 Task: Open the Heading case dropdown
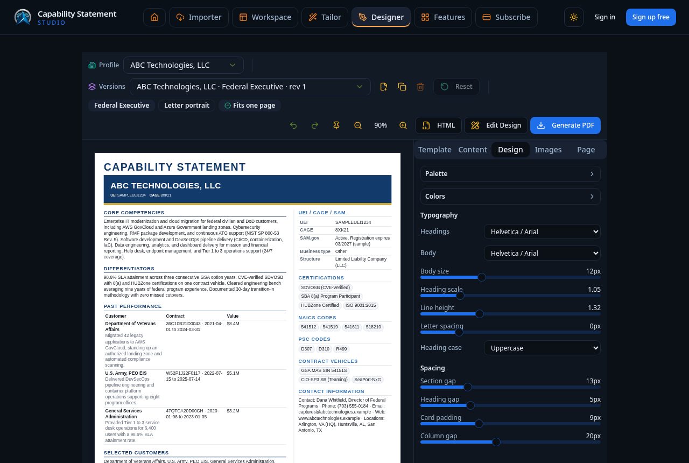coord(542,348)
